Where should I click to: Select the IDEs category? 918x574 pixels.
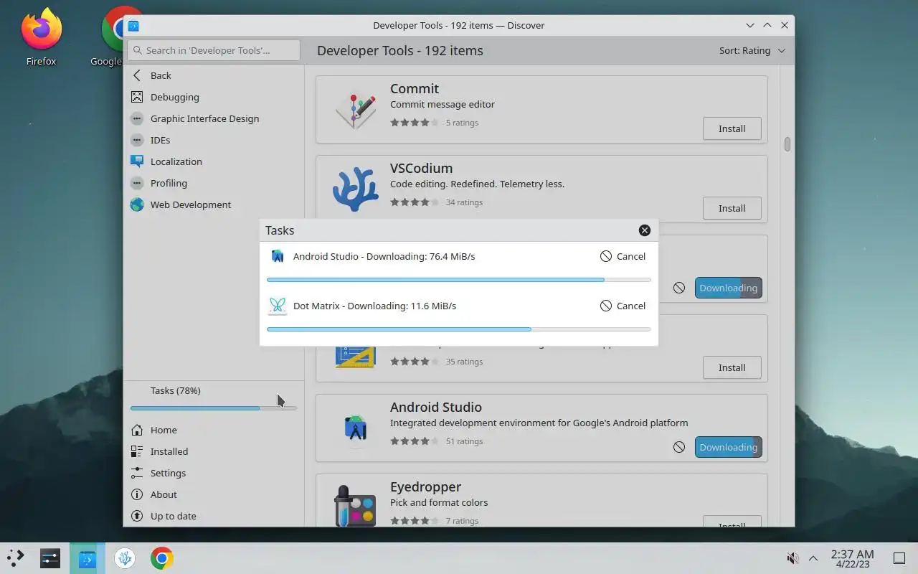pos(214,140)
